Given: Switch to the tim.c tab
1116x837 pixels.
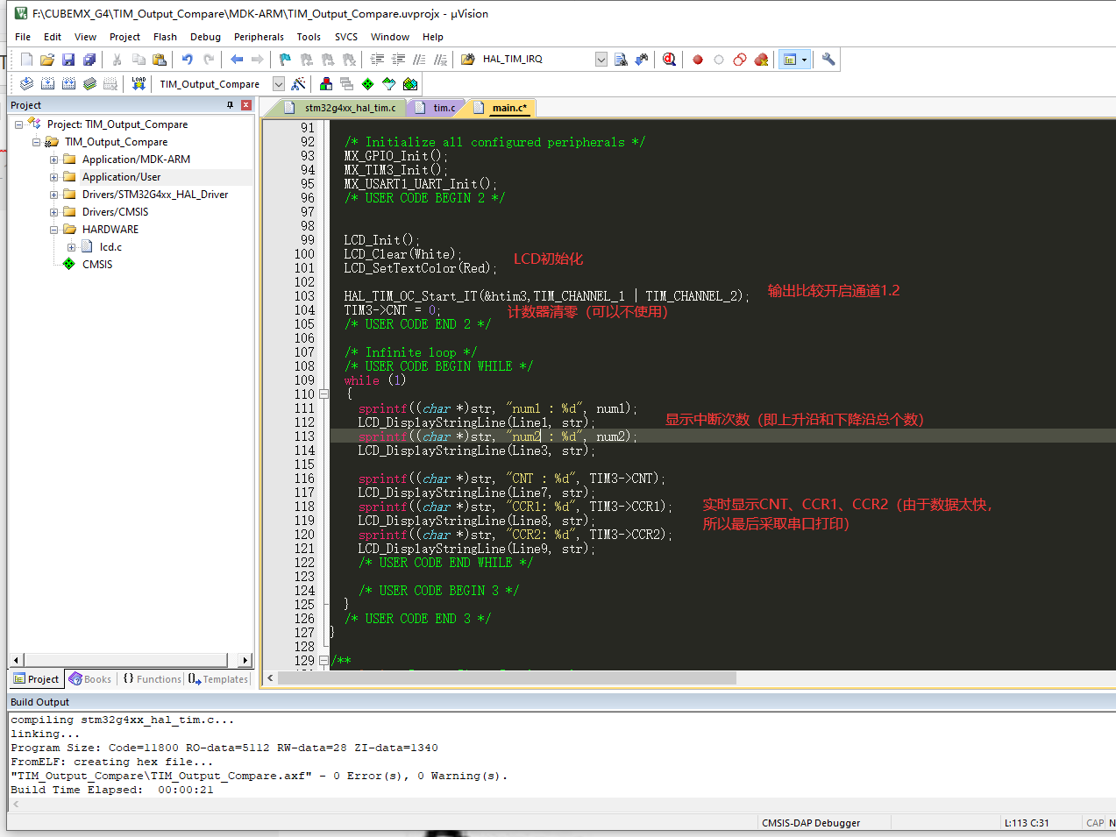Looking at the screenshot, I should (442, 108).
